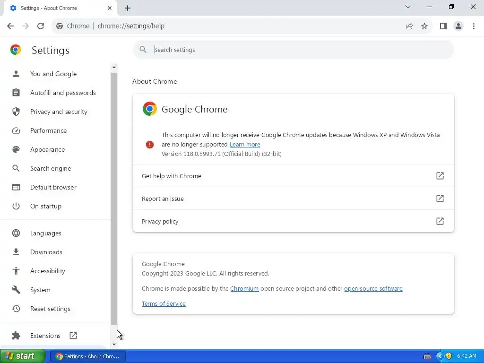This screenshot has height=363, width=484.
Task: Click the Extensions external link icon
Action: point(73,336)
